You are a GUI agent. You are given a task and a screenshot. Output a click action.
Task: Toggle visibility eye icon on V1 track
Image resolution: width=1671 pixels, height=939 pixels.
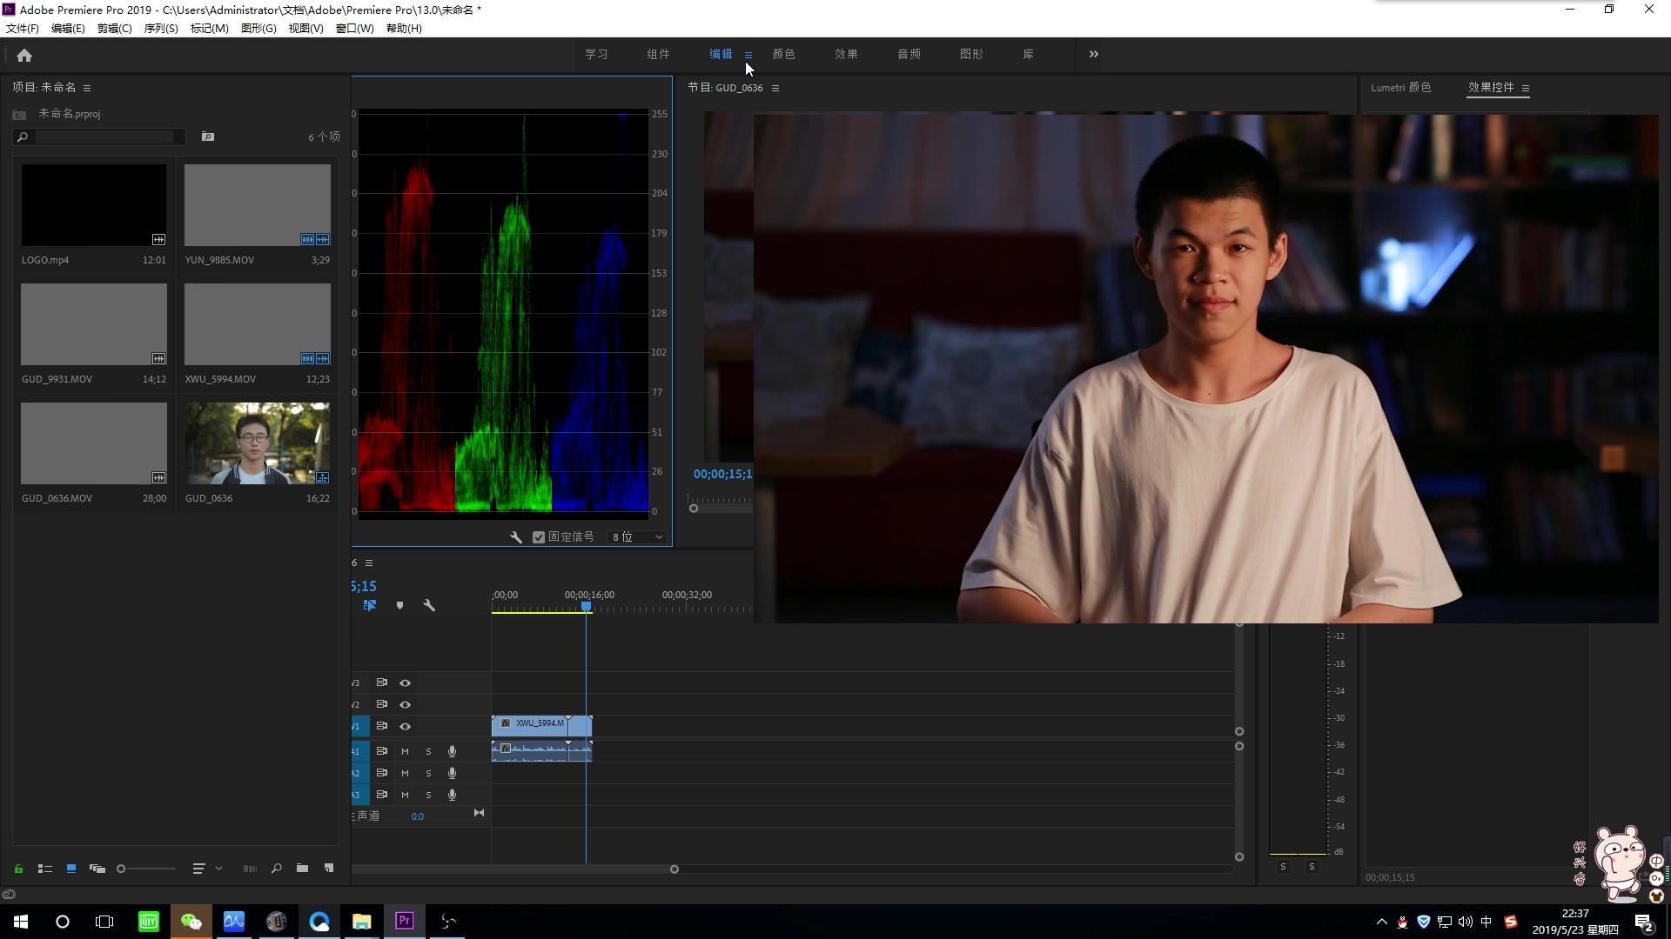[405, 726]
